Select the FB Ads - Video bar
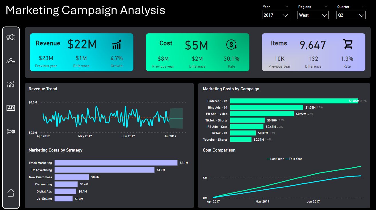 pos(262,114)
